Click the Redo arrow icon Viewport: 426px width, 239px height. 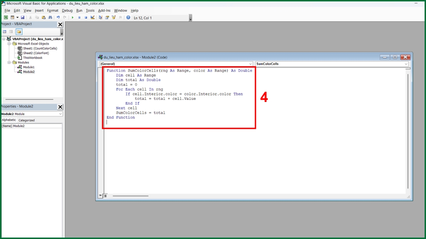point(65,17)
